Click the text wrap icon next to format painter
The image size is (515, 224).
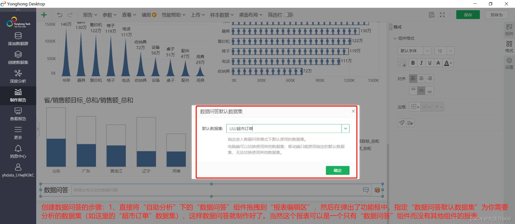coord(410,123)
